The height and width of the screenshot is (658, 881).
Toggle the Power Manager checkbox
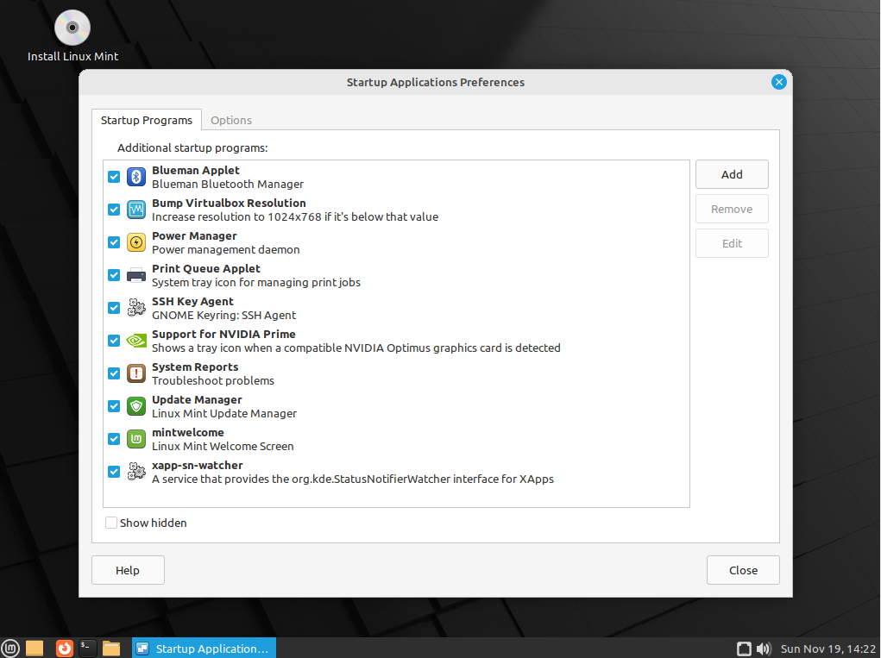point(114,242)
